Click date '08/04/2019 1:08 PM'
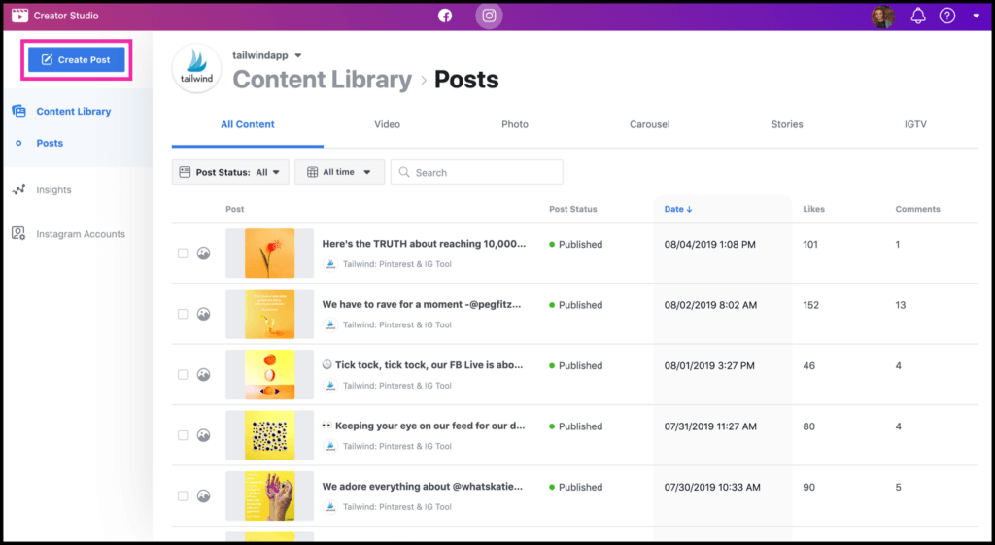 (x=710, y=244)
